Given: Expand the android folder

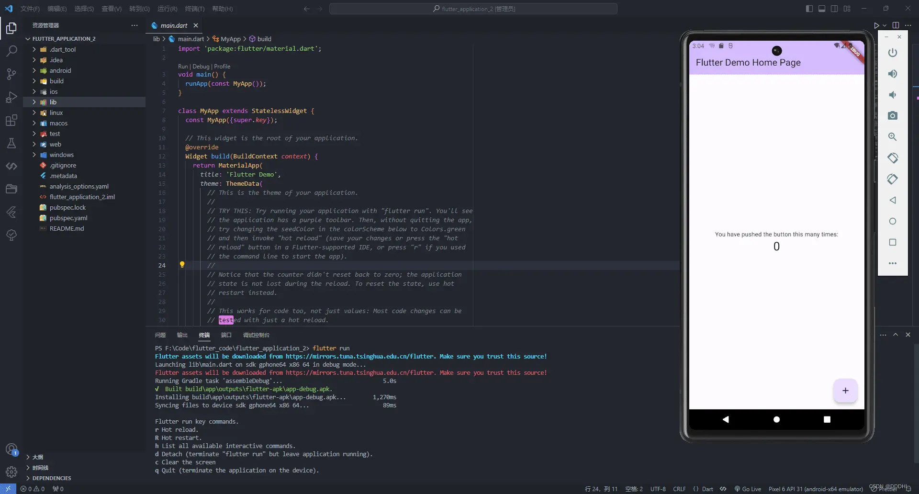Looking at the screenshot, I should pos(60,70).
